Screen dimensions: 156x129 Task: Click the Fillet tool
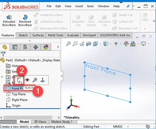tap(145, 17)
